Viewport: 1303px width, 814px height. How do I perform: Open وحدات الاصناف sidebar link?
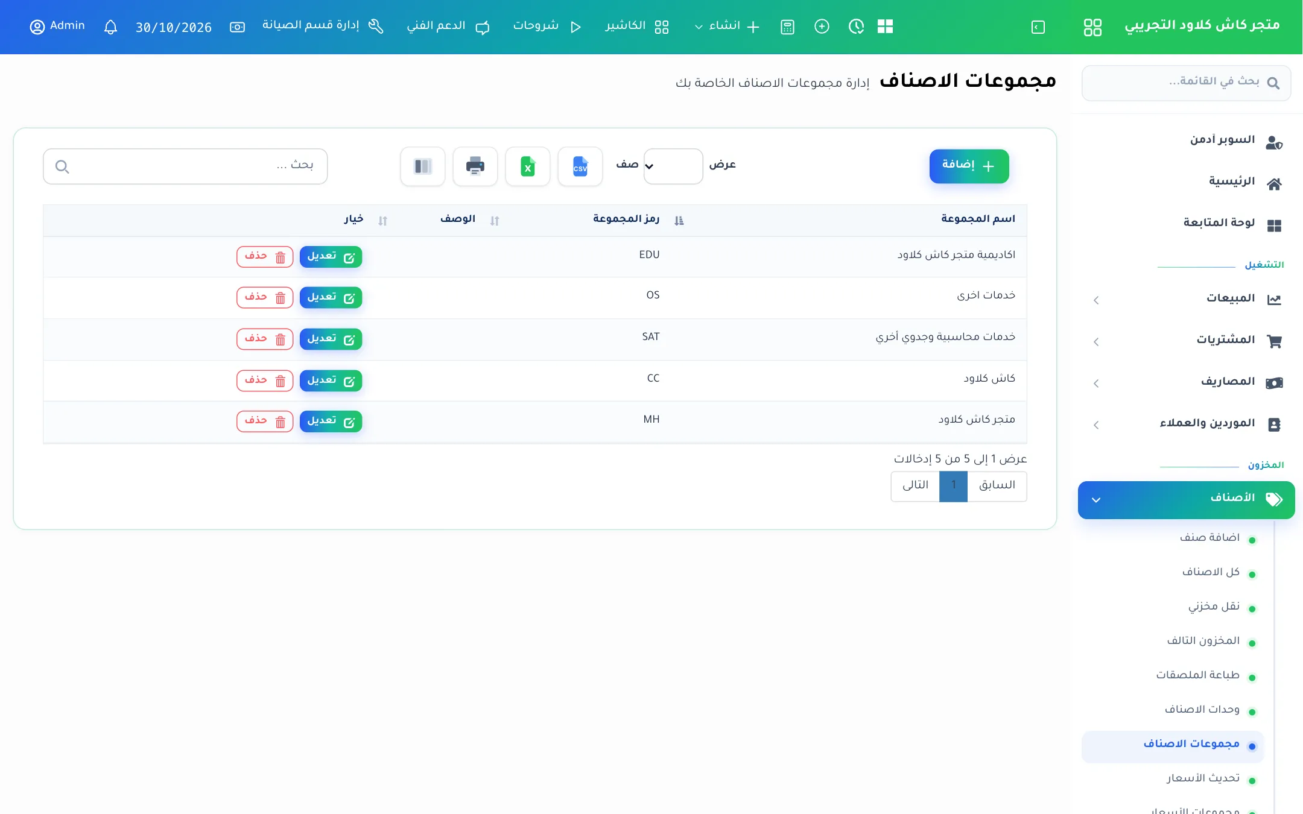tap(1202, 710)
